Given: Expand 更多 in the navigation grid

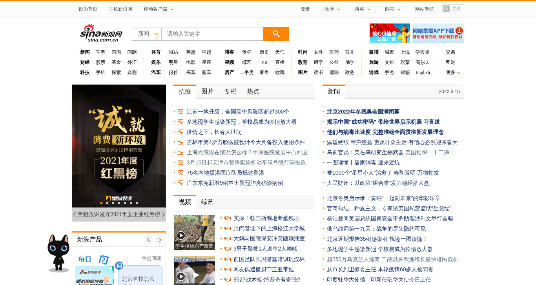Looking at the screenshot, I should pos(453,72).
